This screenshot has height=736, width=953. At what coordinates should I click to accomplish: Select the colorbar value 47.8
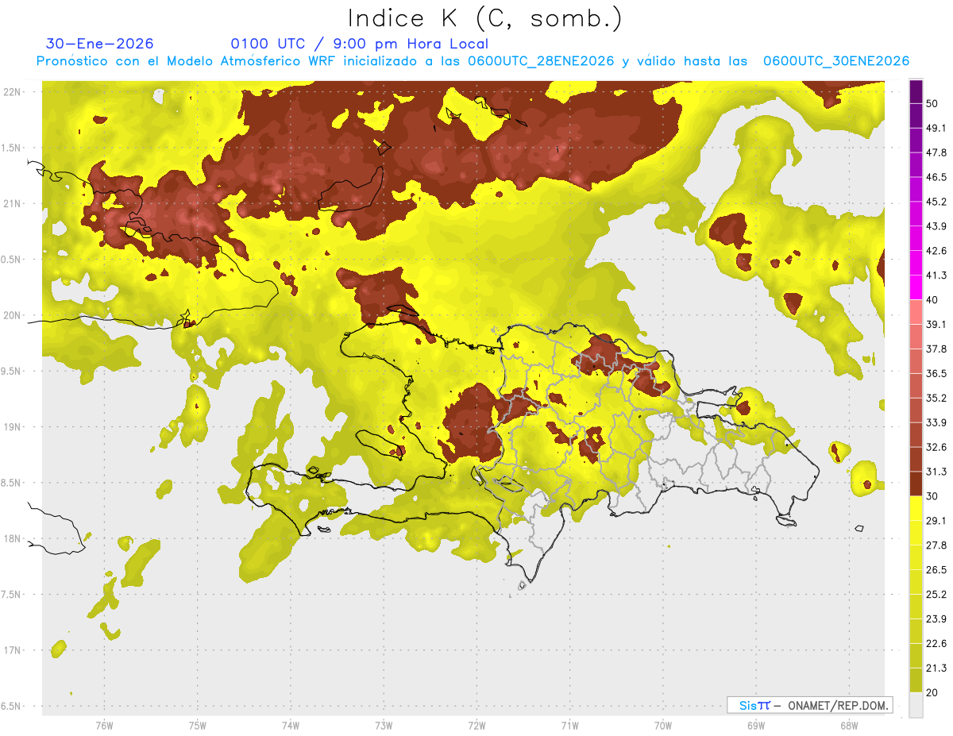point(936,152)
